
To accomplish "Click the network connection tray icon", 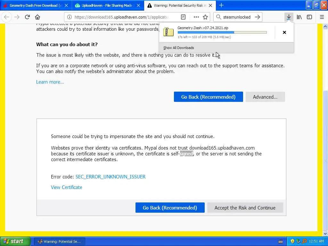I will pyautogui.click(x=299, y=242).
